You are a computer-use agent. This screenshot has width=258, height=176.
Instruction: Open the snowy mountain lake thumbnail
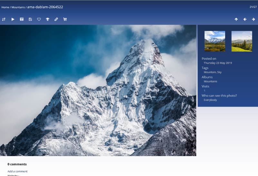click(215, 41)
